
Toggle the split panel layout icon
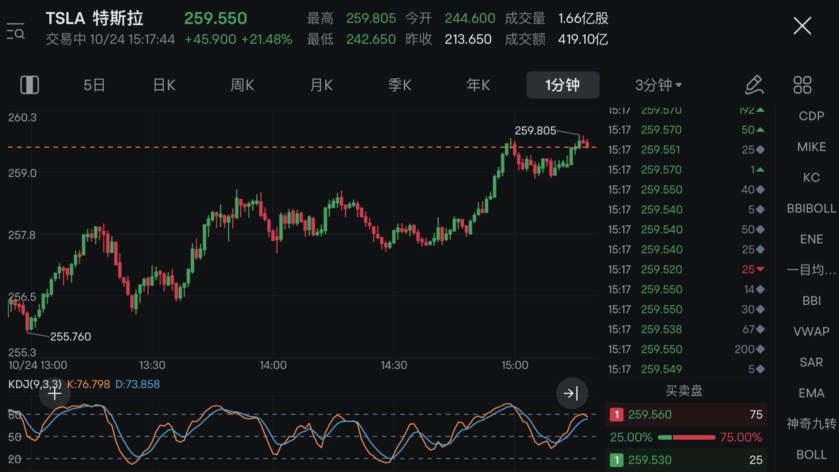(30, 85)
